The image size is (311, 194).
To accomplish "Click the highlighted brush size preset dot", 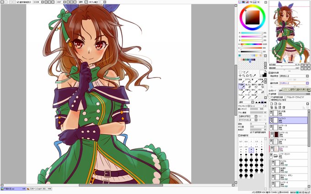I will tap(251, 150).
